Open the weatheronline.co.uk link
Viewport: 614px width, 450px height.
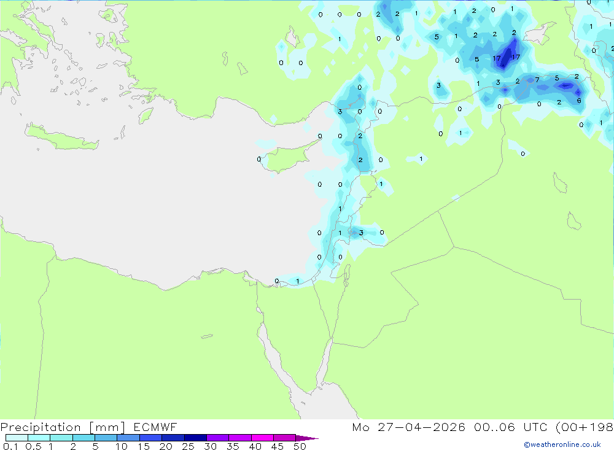[562, 444]
